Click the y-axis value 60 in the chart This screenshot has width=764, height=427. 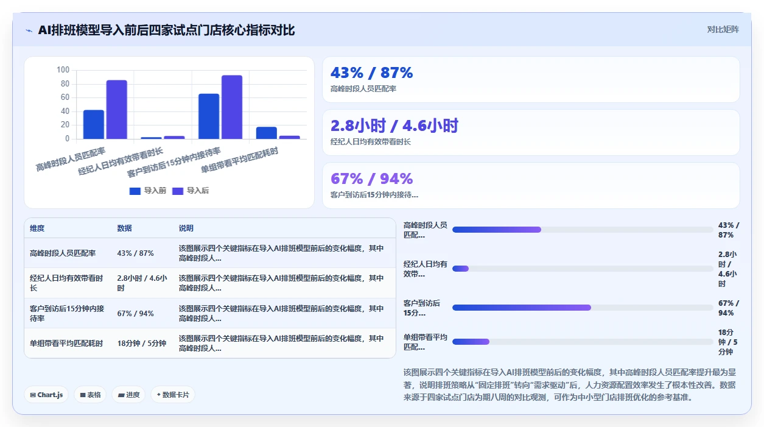(x=66, y=97)
